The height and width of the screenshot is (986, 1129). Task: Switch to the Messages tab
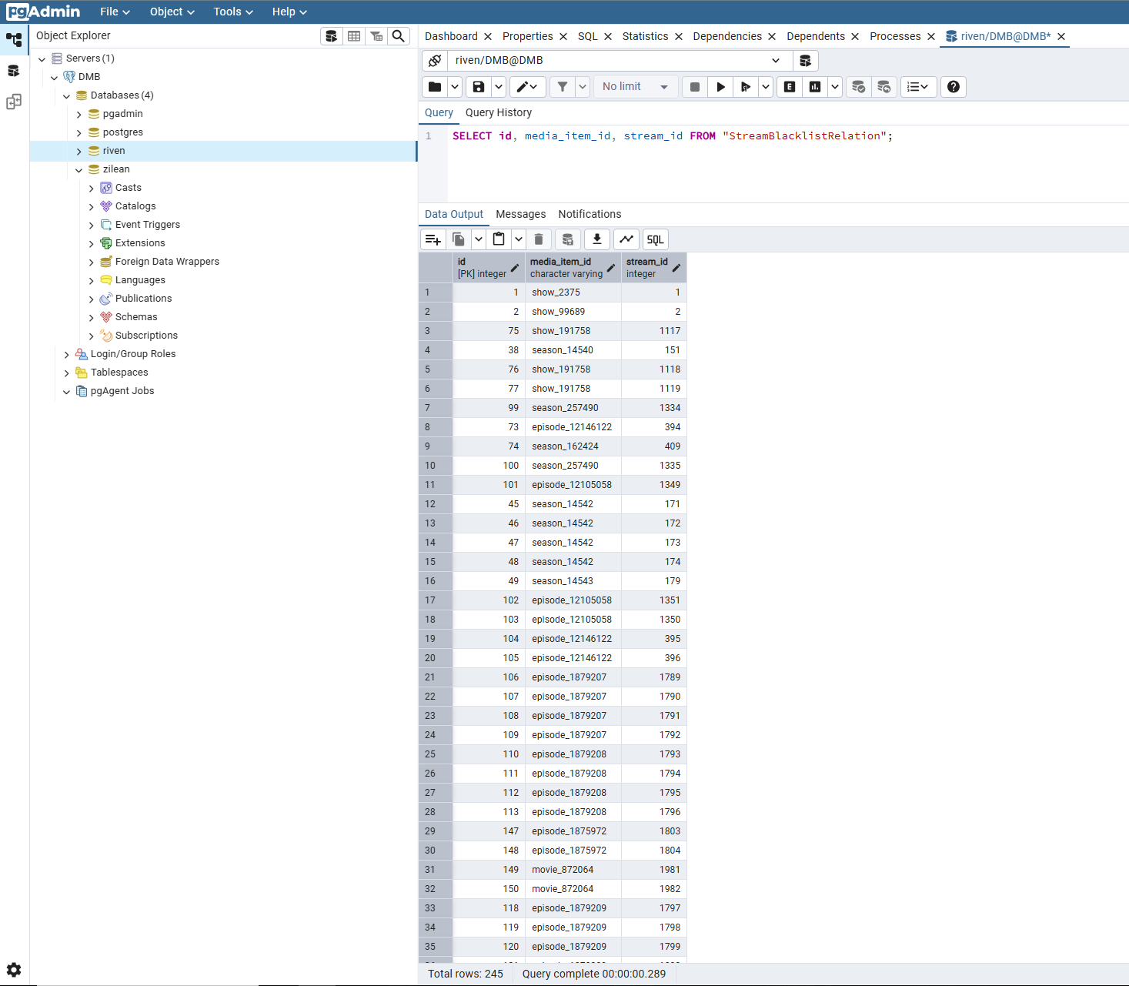point(521,214)
